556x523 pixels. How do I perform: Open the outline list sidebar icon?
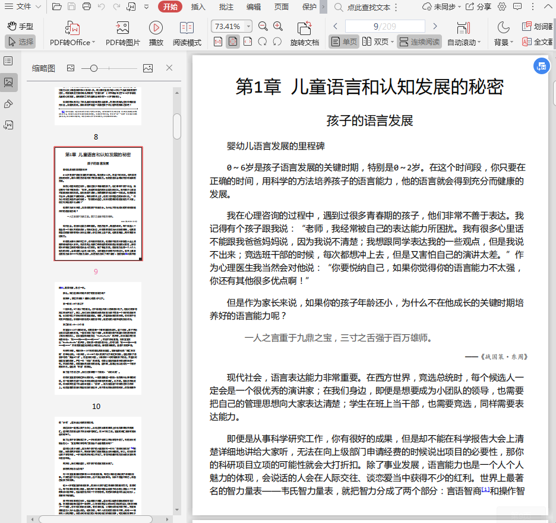[8, 61]
